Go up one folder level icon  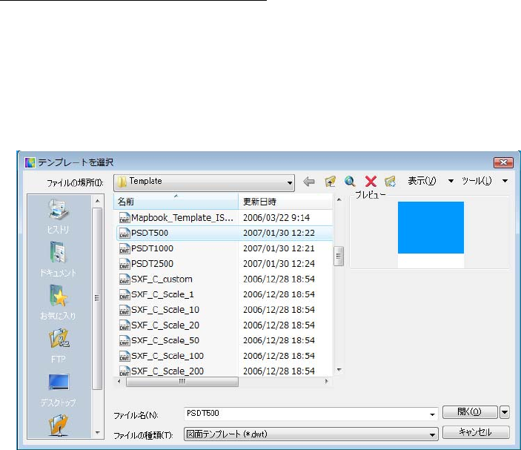330,182
